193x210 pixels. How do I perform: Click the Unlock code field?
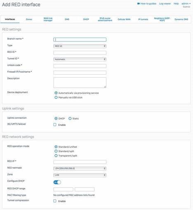[x=80, y=66]
